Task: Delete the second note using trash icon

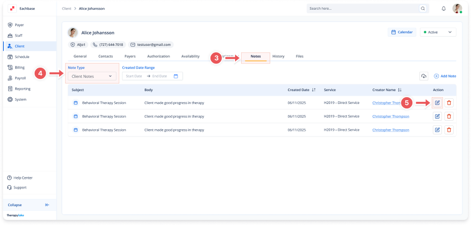Action: 449,116
